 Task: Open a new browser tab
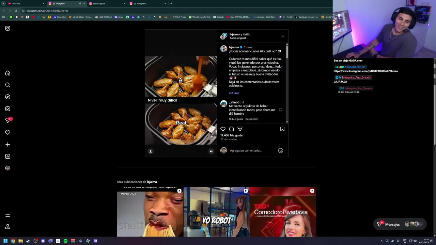[x=171, y=3]
